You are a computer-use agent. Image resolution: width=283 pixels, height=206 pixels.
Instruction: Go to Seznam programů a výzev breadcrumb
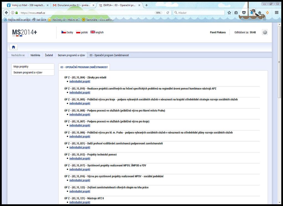pyautogui.click(x=71, y=55)
